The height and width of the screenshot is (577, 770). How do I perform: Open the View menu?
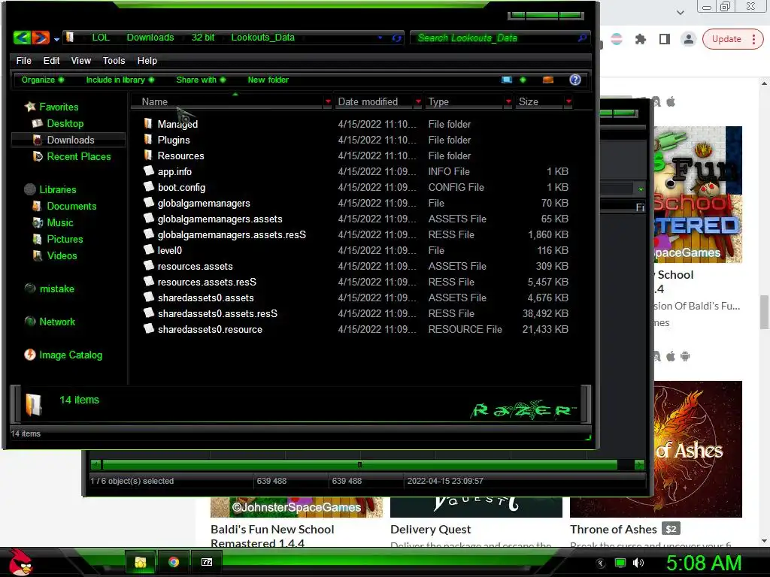tap(81, 60)
